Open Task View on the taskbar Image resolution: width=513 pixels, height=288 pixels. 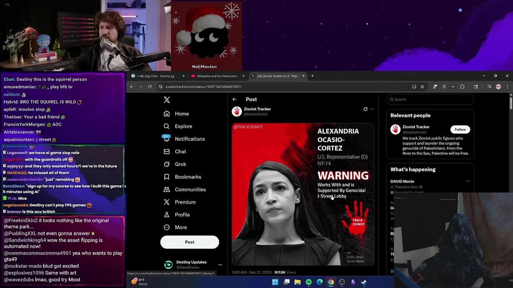pos(287,282)
